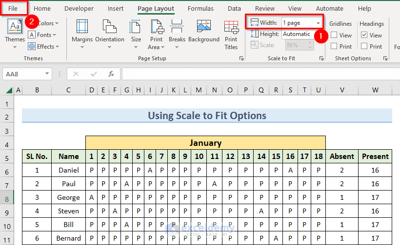Switch to the View tab

coord(295,8)
